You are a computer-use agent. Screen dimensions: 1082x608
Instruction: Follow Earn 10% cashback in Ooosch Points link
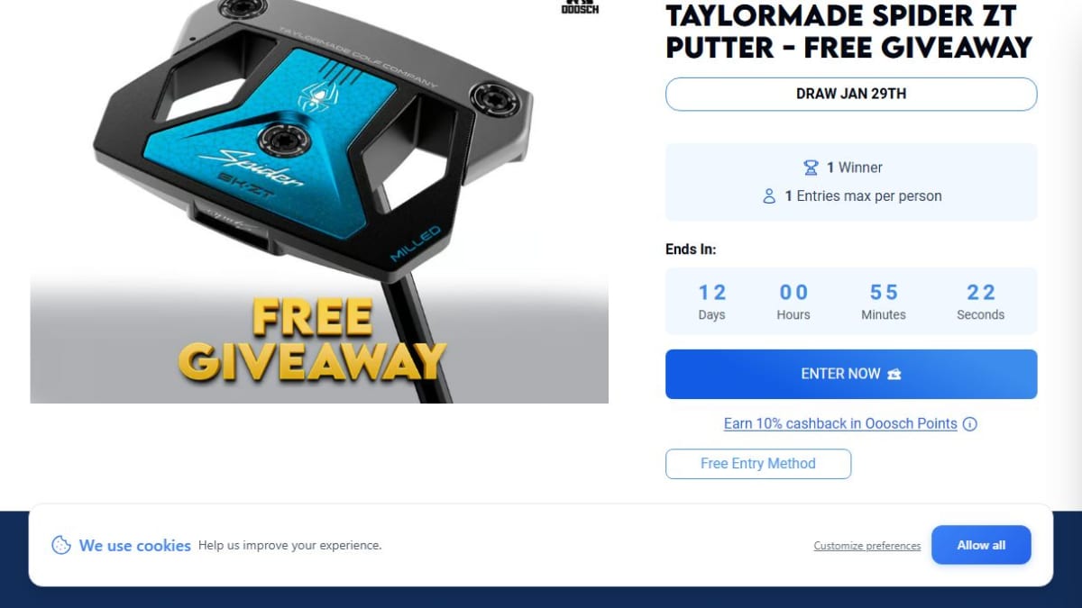[x=840, y=423]
